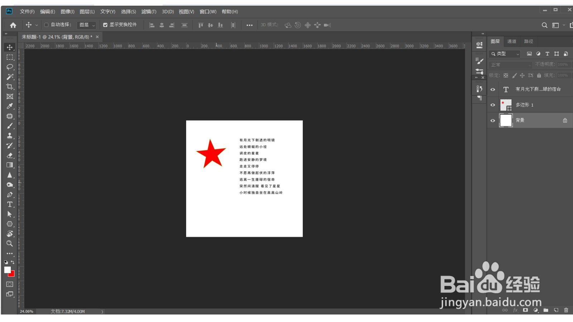Open the 文件(F) menu

27,11
